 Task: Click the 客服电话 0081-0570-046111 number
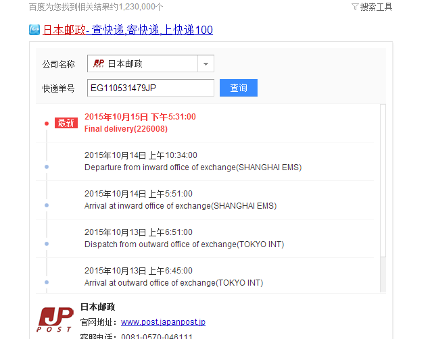pyautogui.click(x=157, y=336)
